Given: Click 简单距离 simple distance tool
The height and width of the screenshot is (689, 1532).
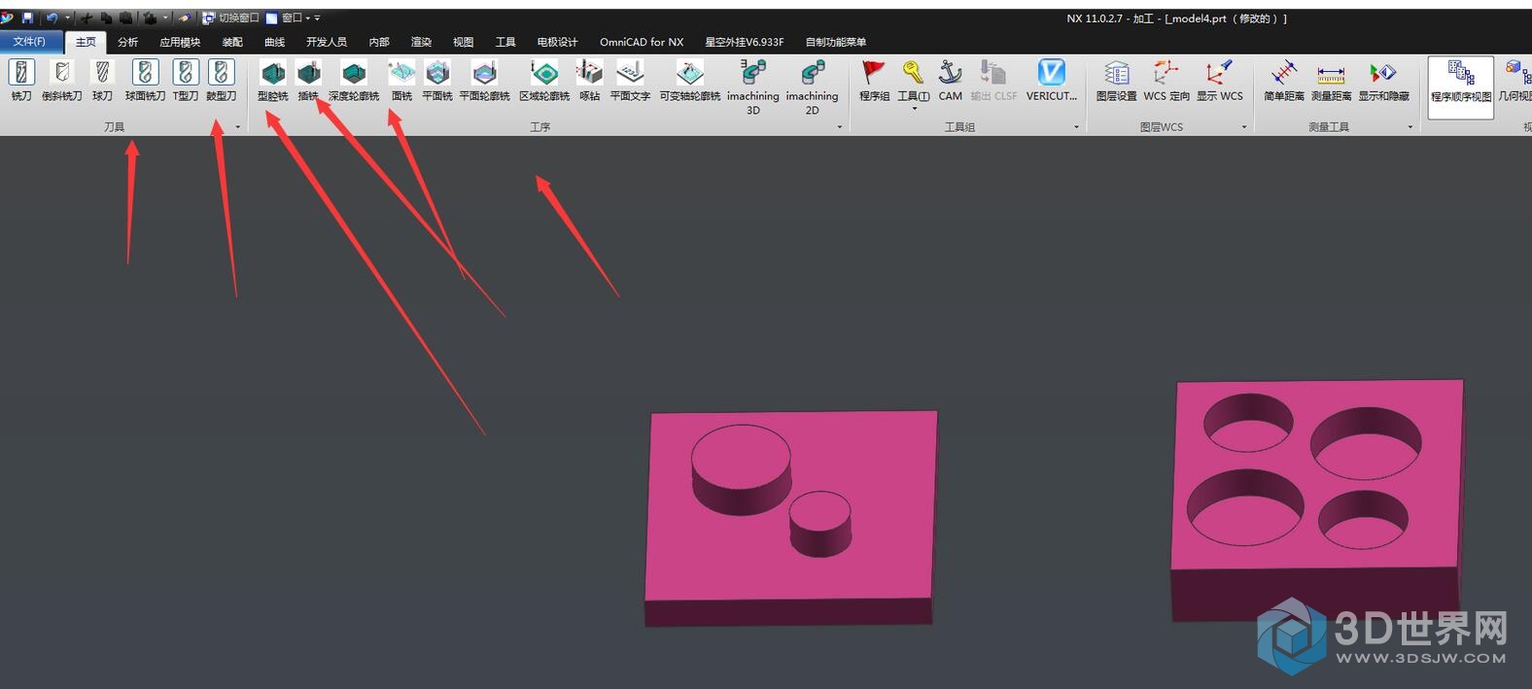Looking at the screenshot, I should point(1284,80).
